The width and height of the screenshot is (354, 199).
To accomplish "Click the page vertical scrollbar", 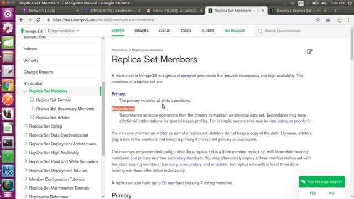I will pyautogui.click(x=352, y=44).
